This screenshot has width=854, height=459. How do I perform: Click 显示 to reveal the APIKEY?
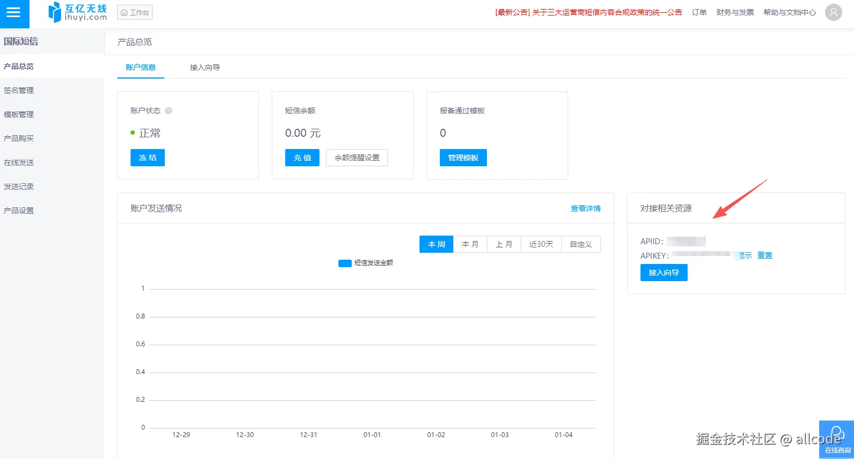pyautogui.click(x=745, y=255)
